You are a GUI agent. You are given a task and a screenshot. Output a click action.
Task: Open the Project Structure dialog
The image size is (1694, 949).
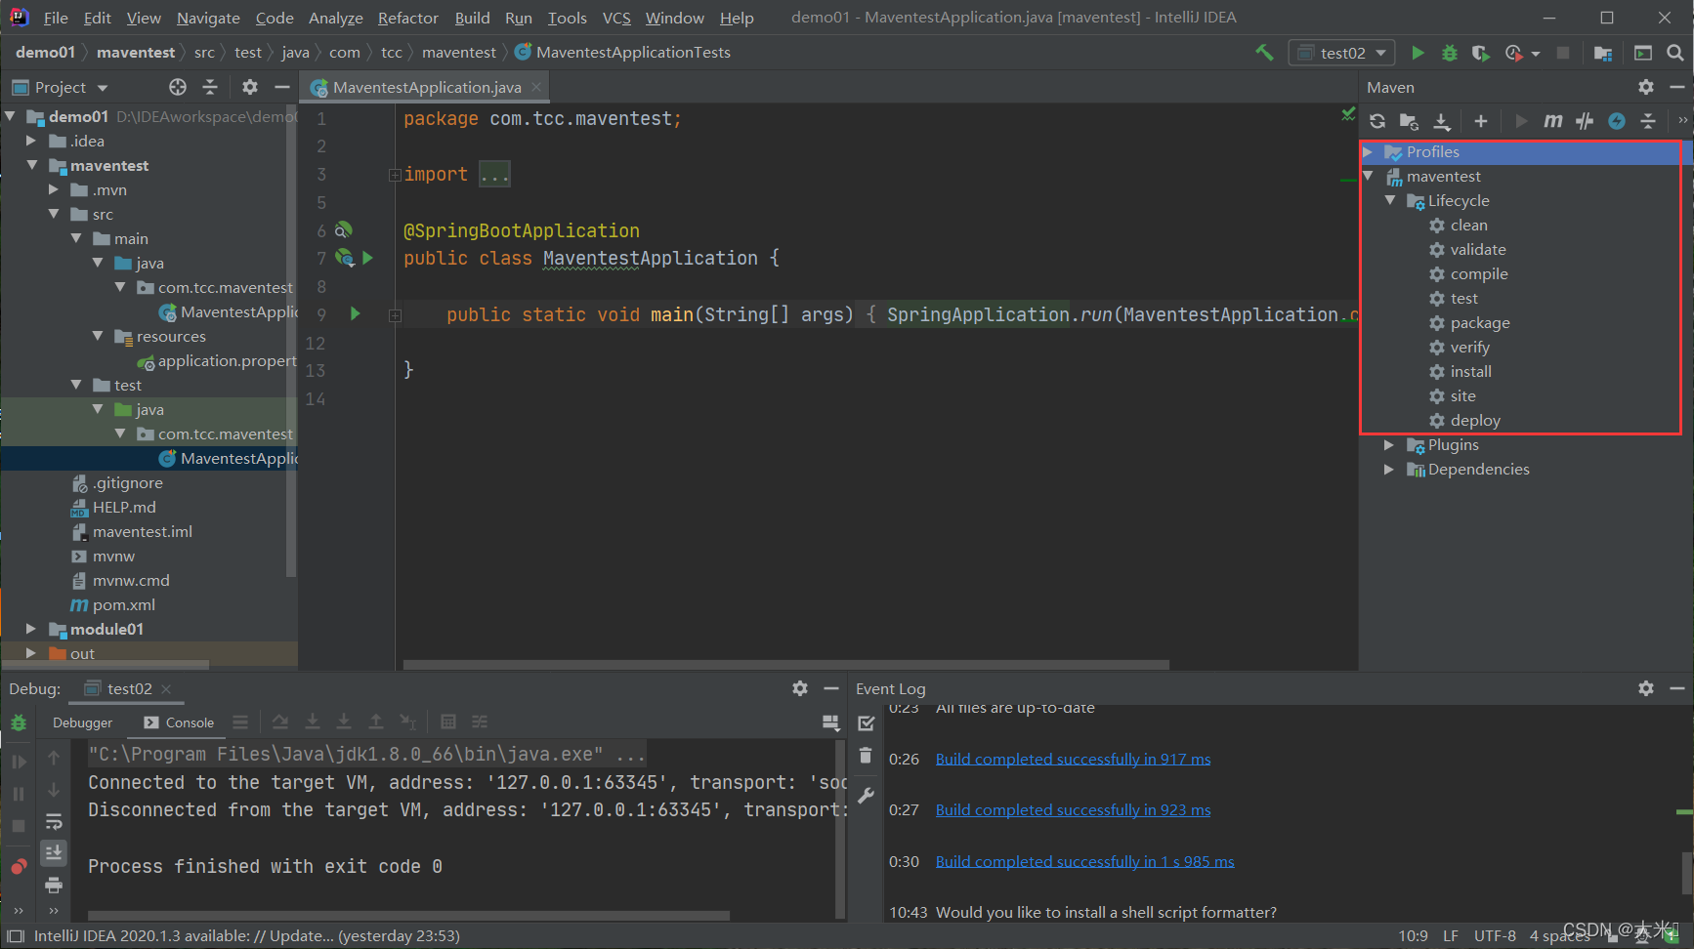tap(1603, 53)
